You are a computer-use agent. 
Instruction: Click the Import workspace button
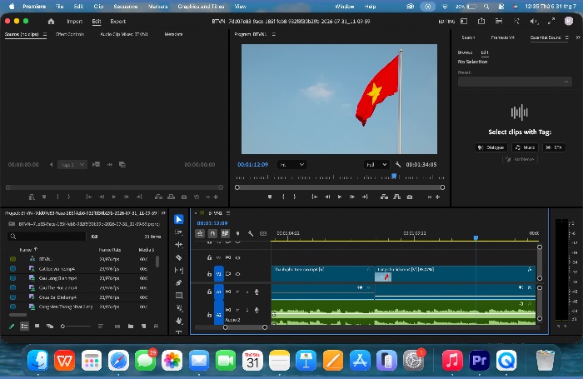pos(74,21)
